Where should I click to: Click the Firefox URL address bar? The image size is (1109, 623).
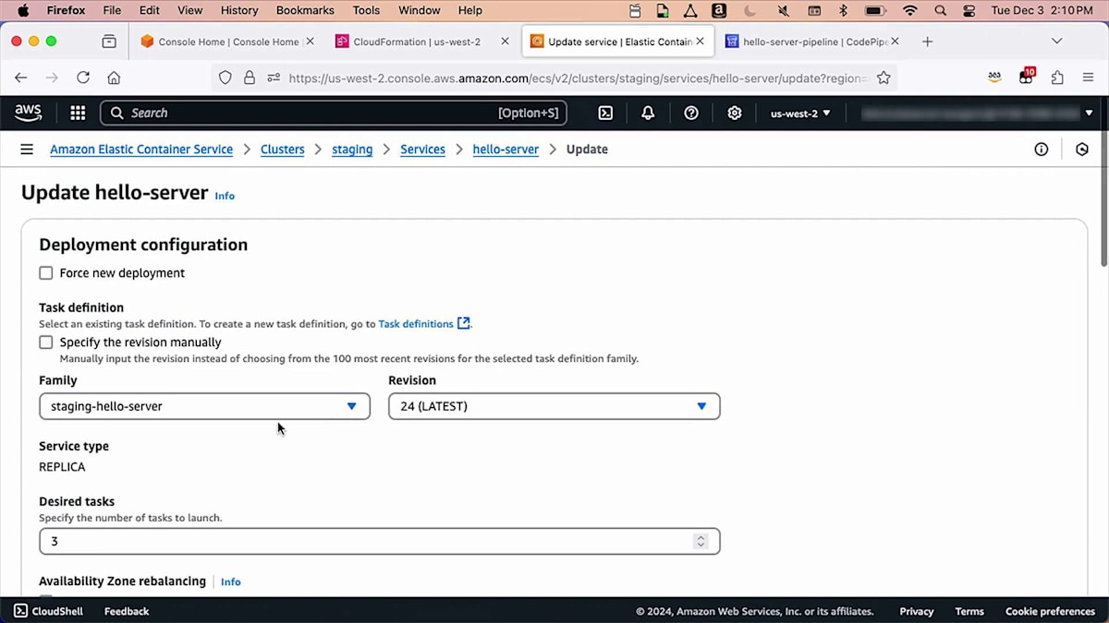578,78
